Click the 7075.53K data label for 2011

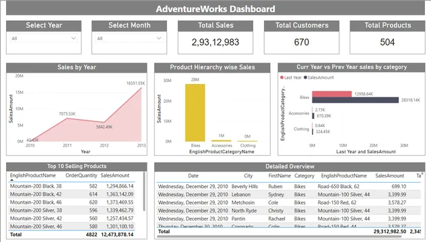(67, 114)
